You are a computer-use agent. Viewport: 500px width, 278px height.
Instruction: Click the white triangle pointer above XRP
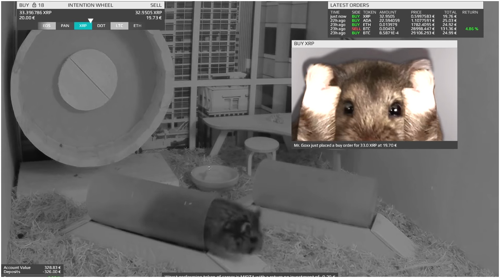click(x=91, y=21)
